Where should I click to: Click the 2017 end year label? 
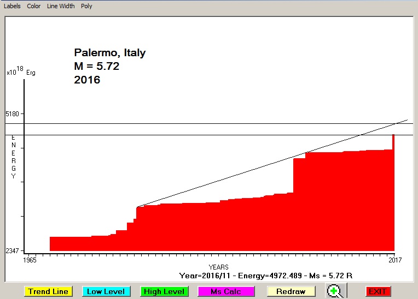(x=395, y=261)
